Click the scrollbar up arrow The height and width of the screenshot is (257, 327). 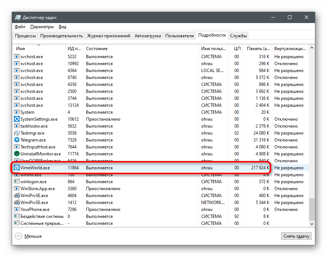(x=312, y=48)
